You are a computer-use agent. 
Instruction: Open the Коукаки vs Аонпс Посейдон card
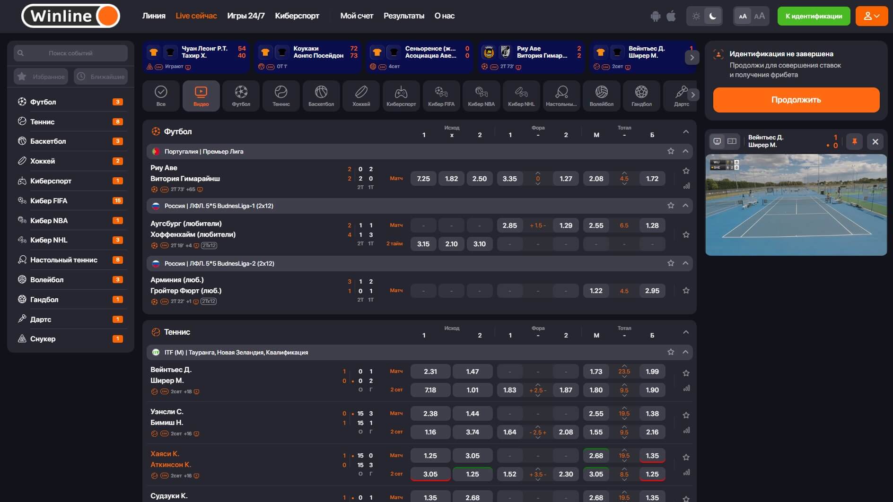coord(307,57)
